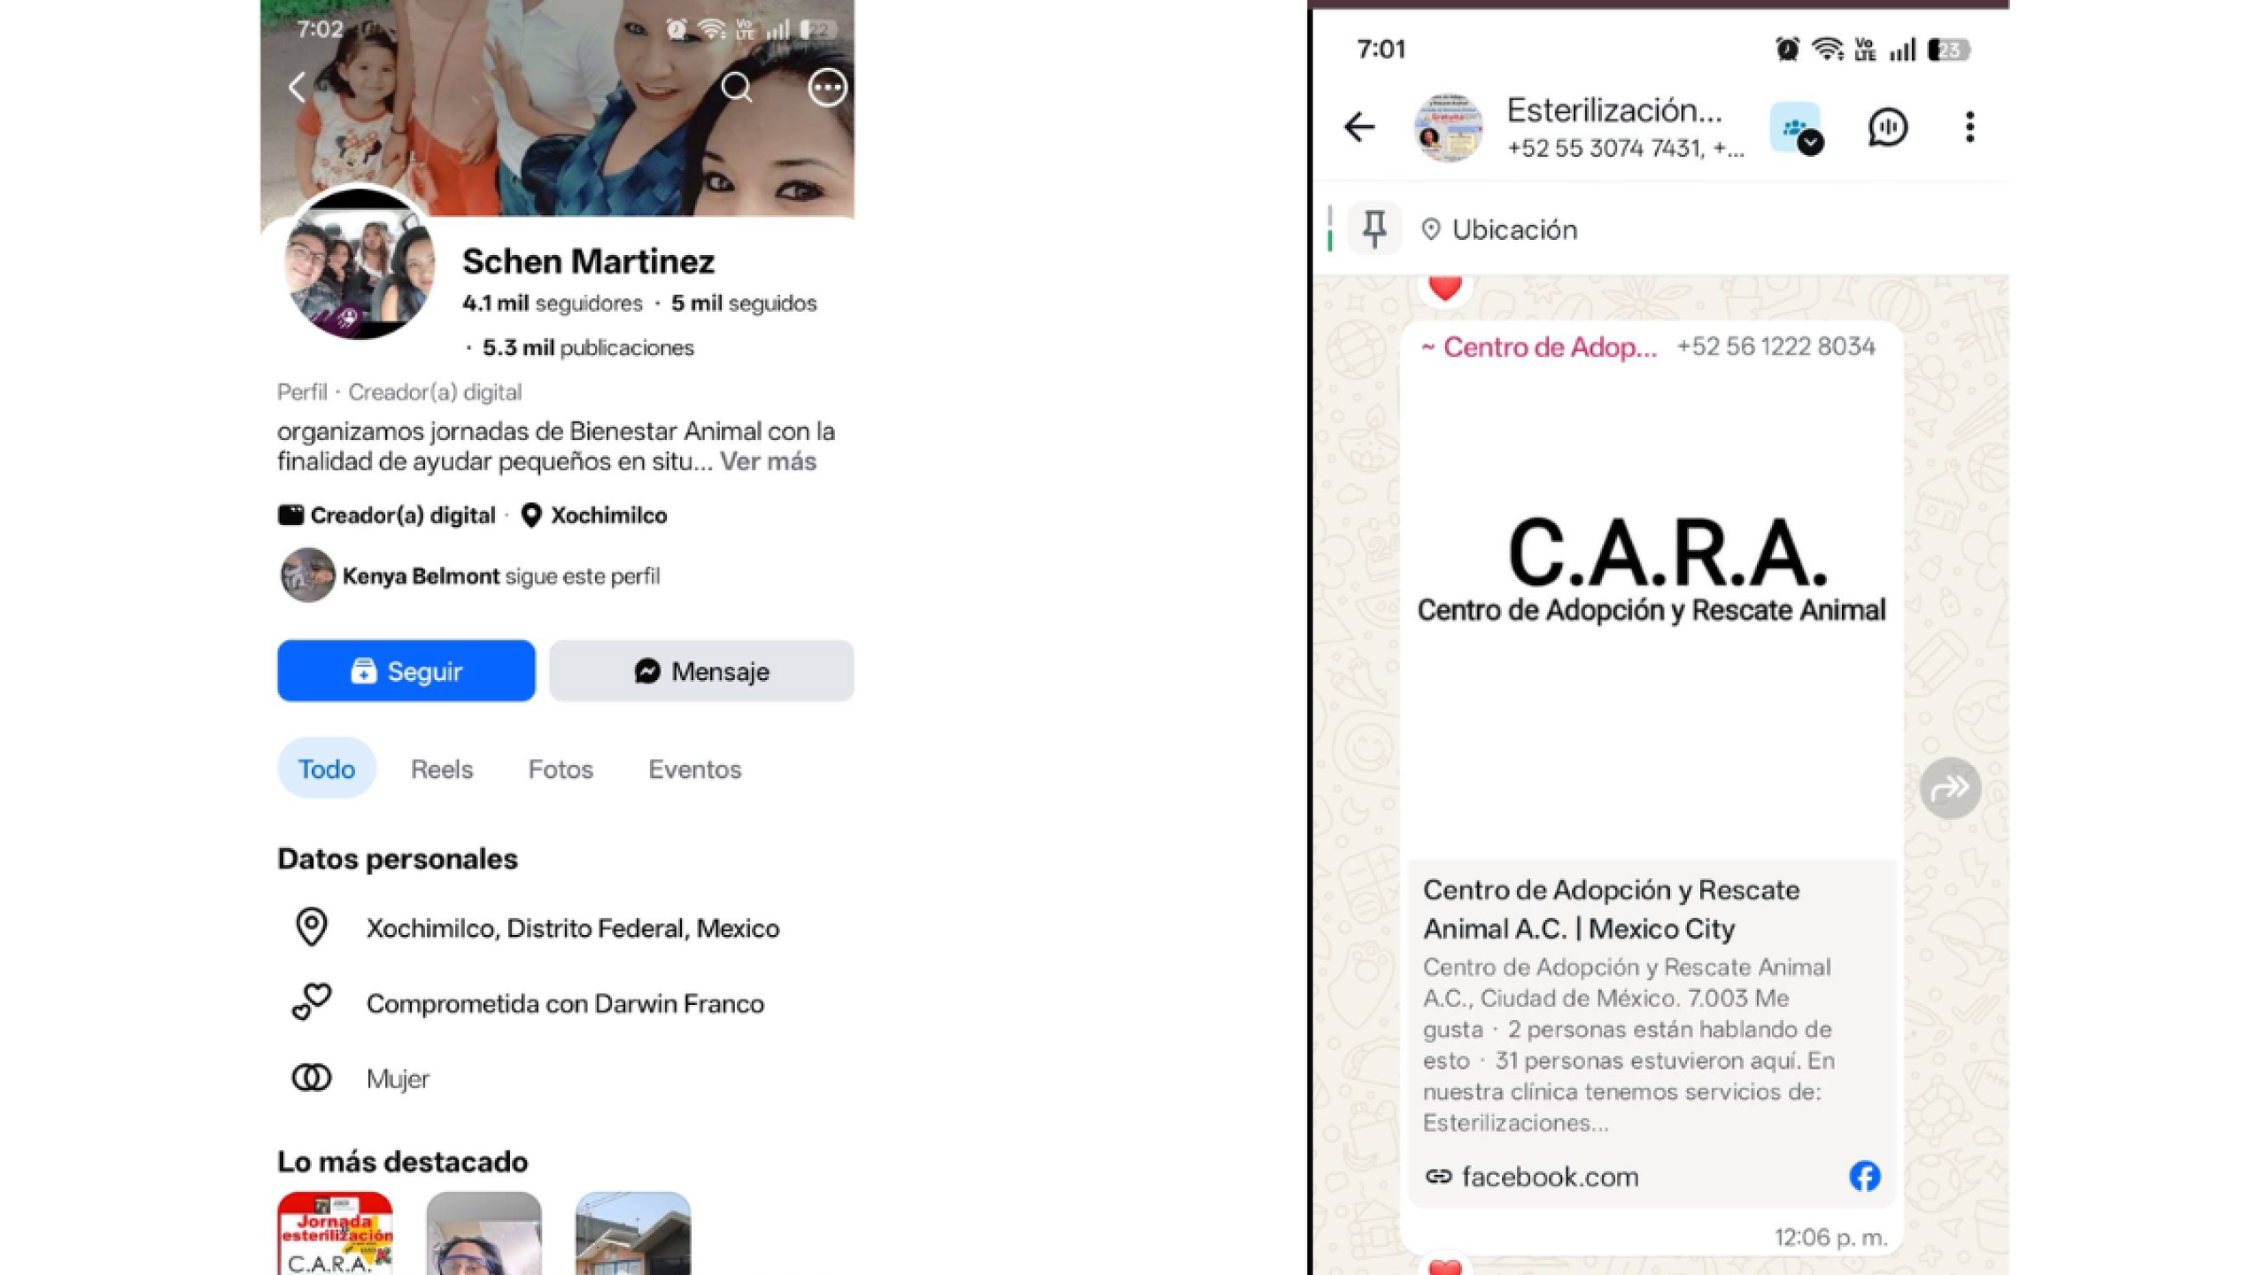
Task: Click 5.3 mil publicaciones count
Action: click(x=588, y=348)
